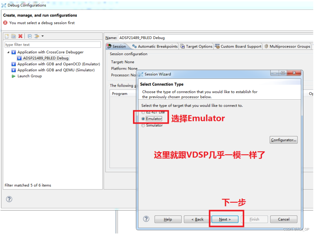Image resolution: width=314 pixels, height=234 pixels.
Task: Click the OpenOCD Emulator configuration type icon
Action: [x=13, y=64]
